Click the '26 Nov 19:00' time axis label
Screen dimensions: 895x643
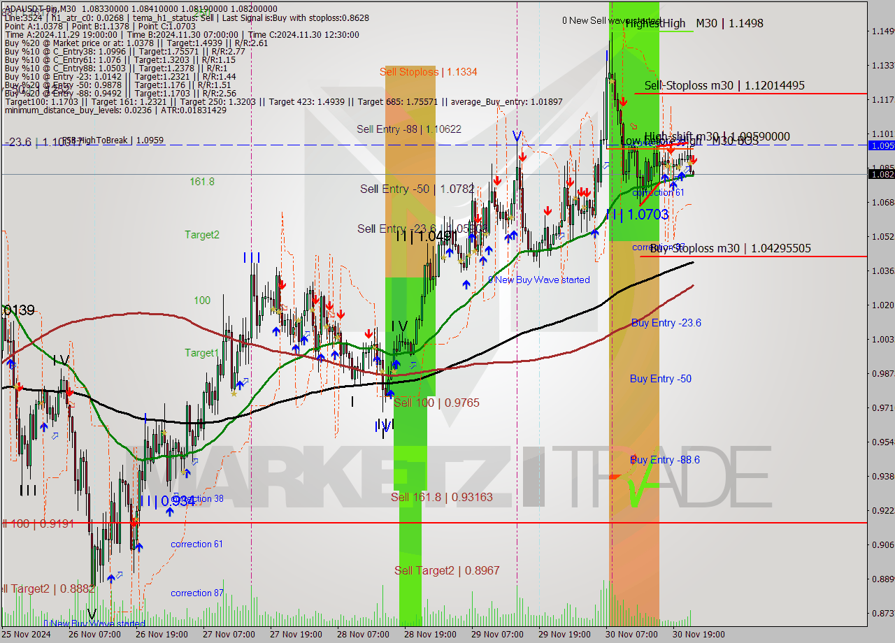pos(162,635)
